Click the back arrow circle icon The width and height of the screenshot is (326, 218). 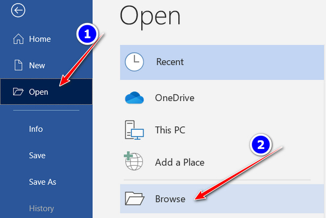(19, 11)
